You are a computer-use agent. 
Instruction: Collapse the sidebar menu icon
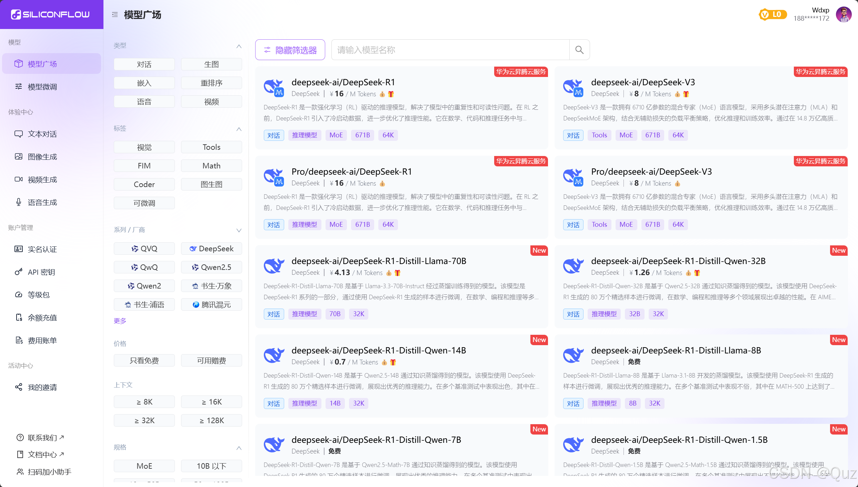pyautogui.click(x=115, y=14)
